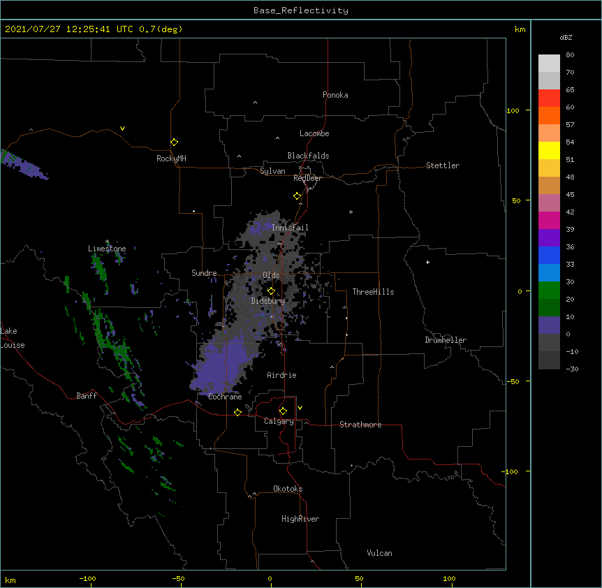Select the Stettler label
Image resolution: width=602 pixels, height=588 pixels.
point(443,166)
